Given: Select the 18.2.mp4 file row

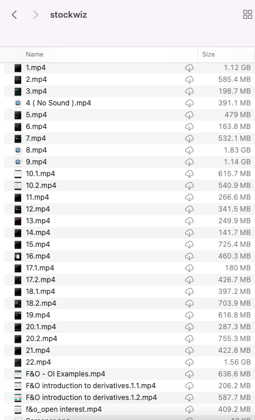Looking at the screenshot, I should 129,303.
